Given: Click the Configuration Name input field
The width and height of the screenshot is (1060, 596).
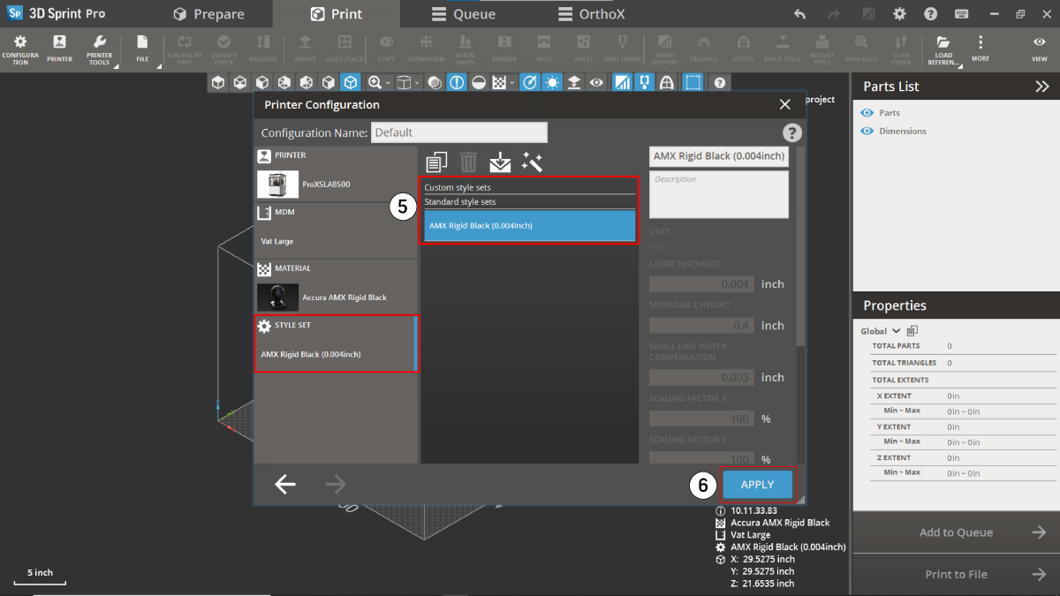Looking at the screenshot, I should [x=458, y=132].
